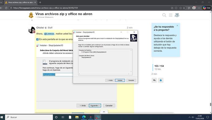Add page to favorites star icon
Viewport: 212px width, 120px height.
(180, 8)
